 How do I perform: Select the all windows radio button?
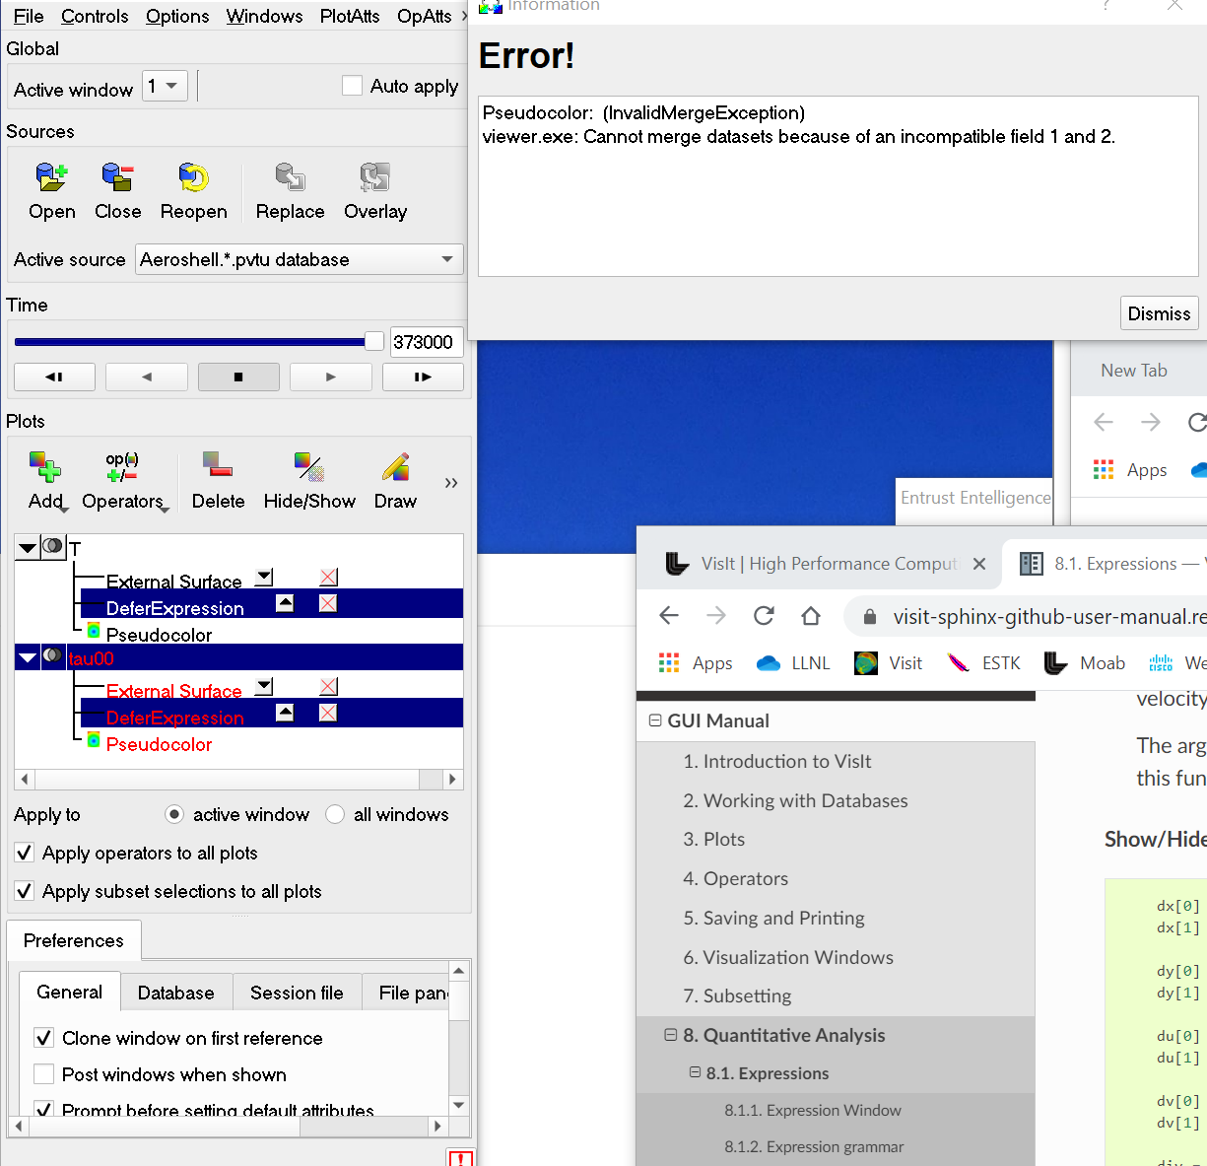335,814
